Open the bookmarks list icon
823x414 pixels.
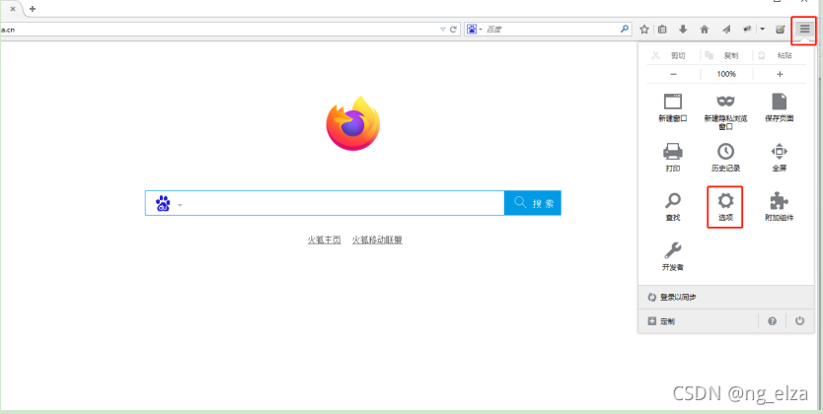(662, 30)
